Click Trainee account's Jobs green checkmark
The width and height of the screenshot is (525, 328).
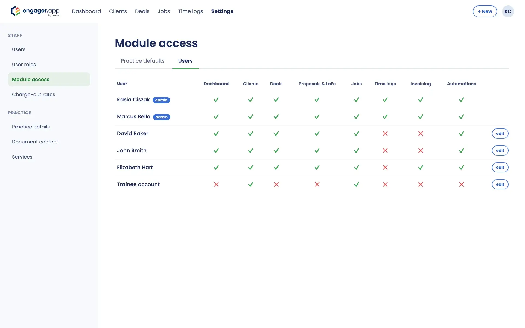356,184
